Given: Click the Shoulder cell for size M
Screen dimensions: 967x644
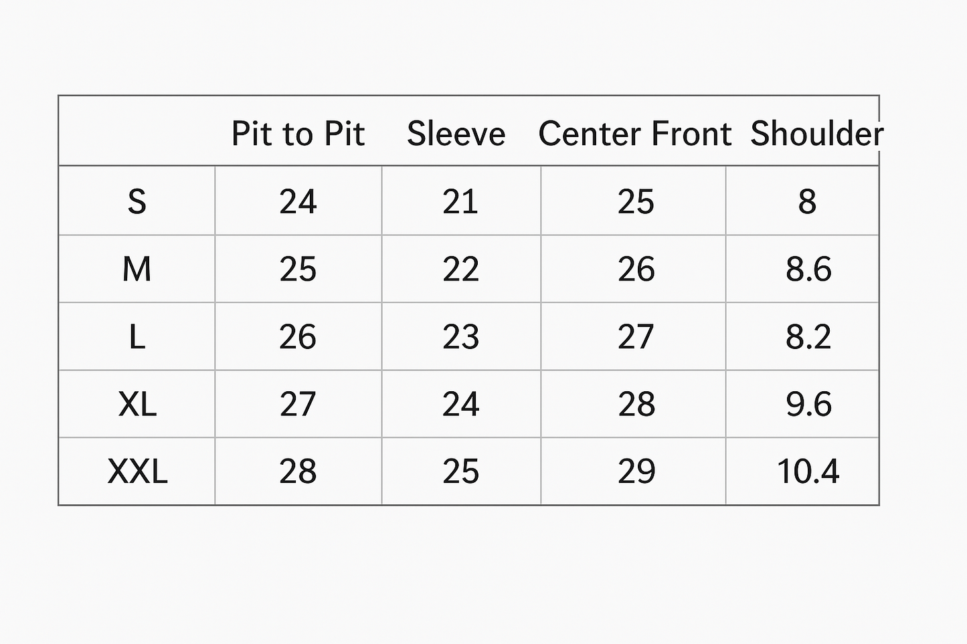Looking at the screenshot, I should pos(808,269).
